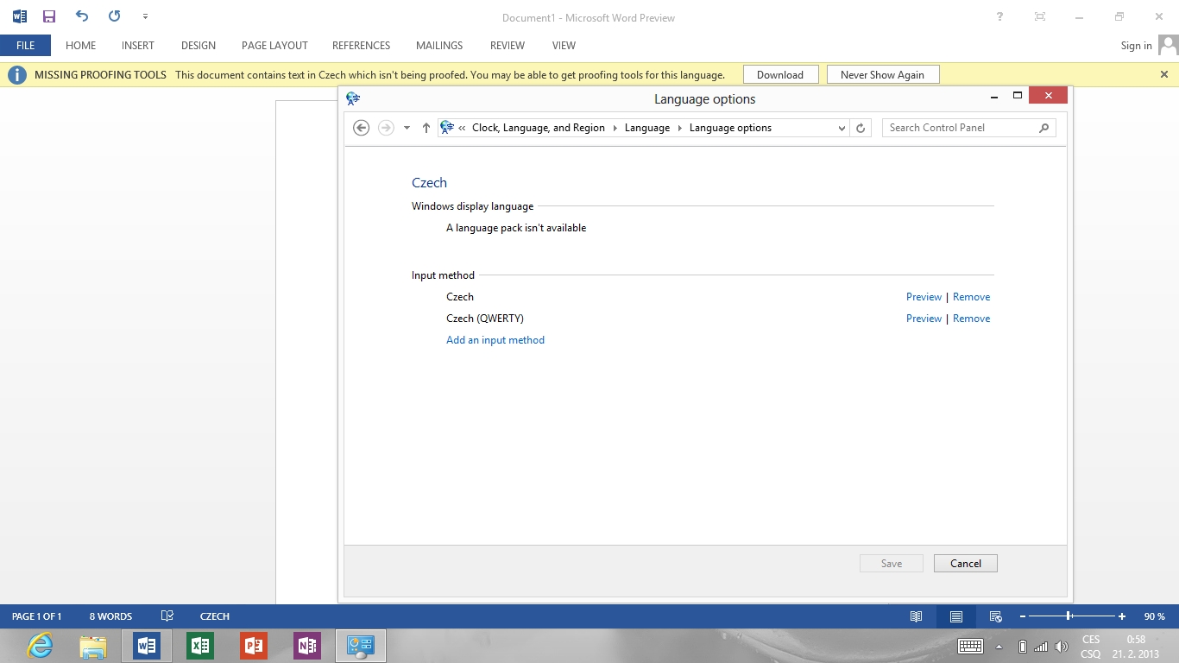Click Never Show Again button

pyautogui.click(x=882, y=75)
